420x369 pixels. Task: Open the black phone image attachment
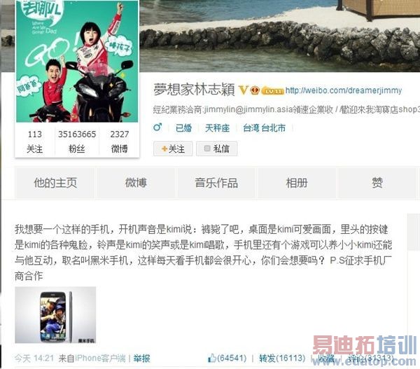coord(55,315)
